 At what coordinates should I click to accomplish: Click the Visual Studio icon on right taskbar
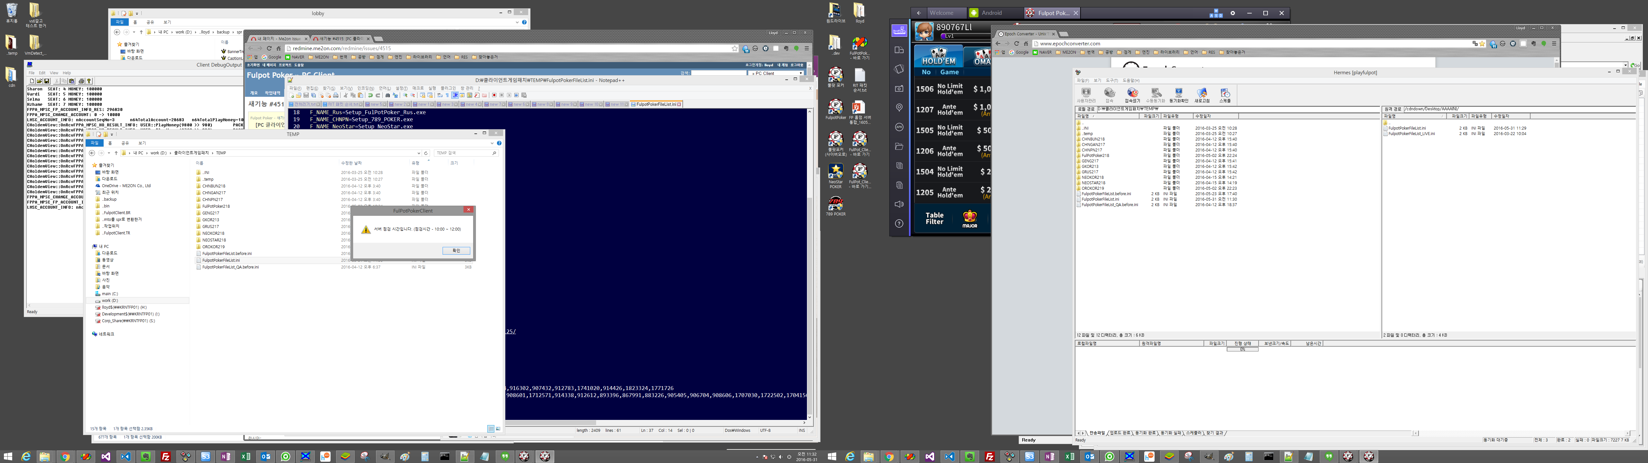click(x=930, y=456)
